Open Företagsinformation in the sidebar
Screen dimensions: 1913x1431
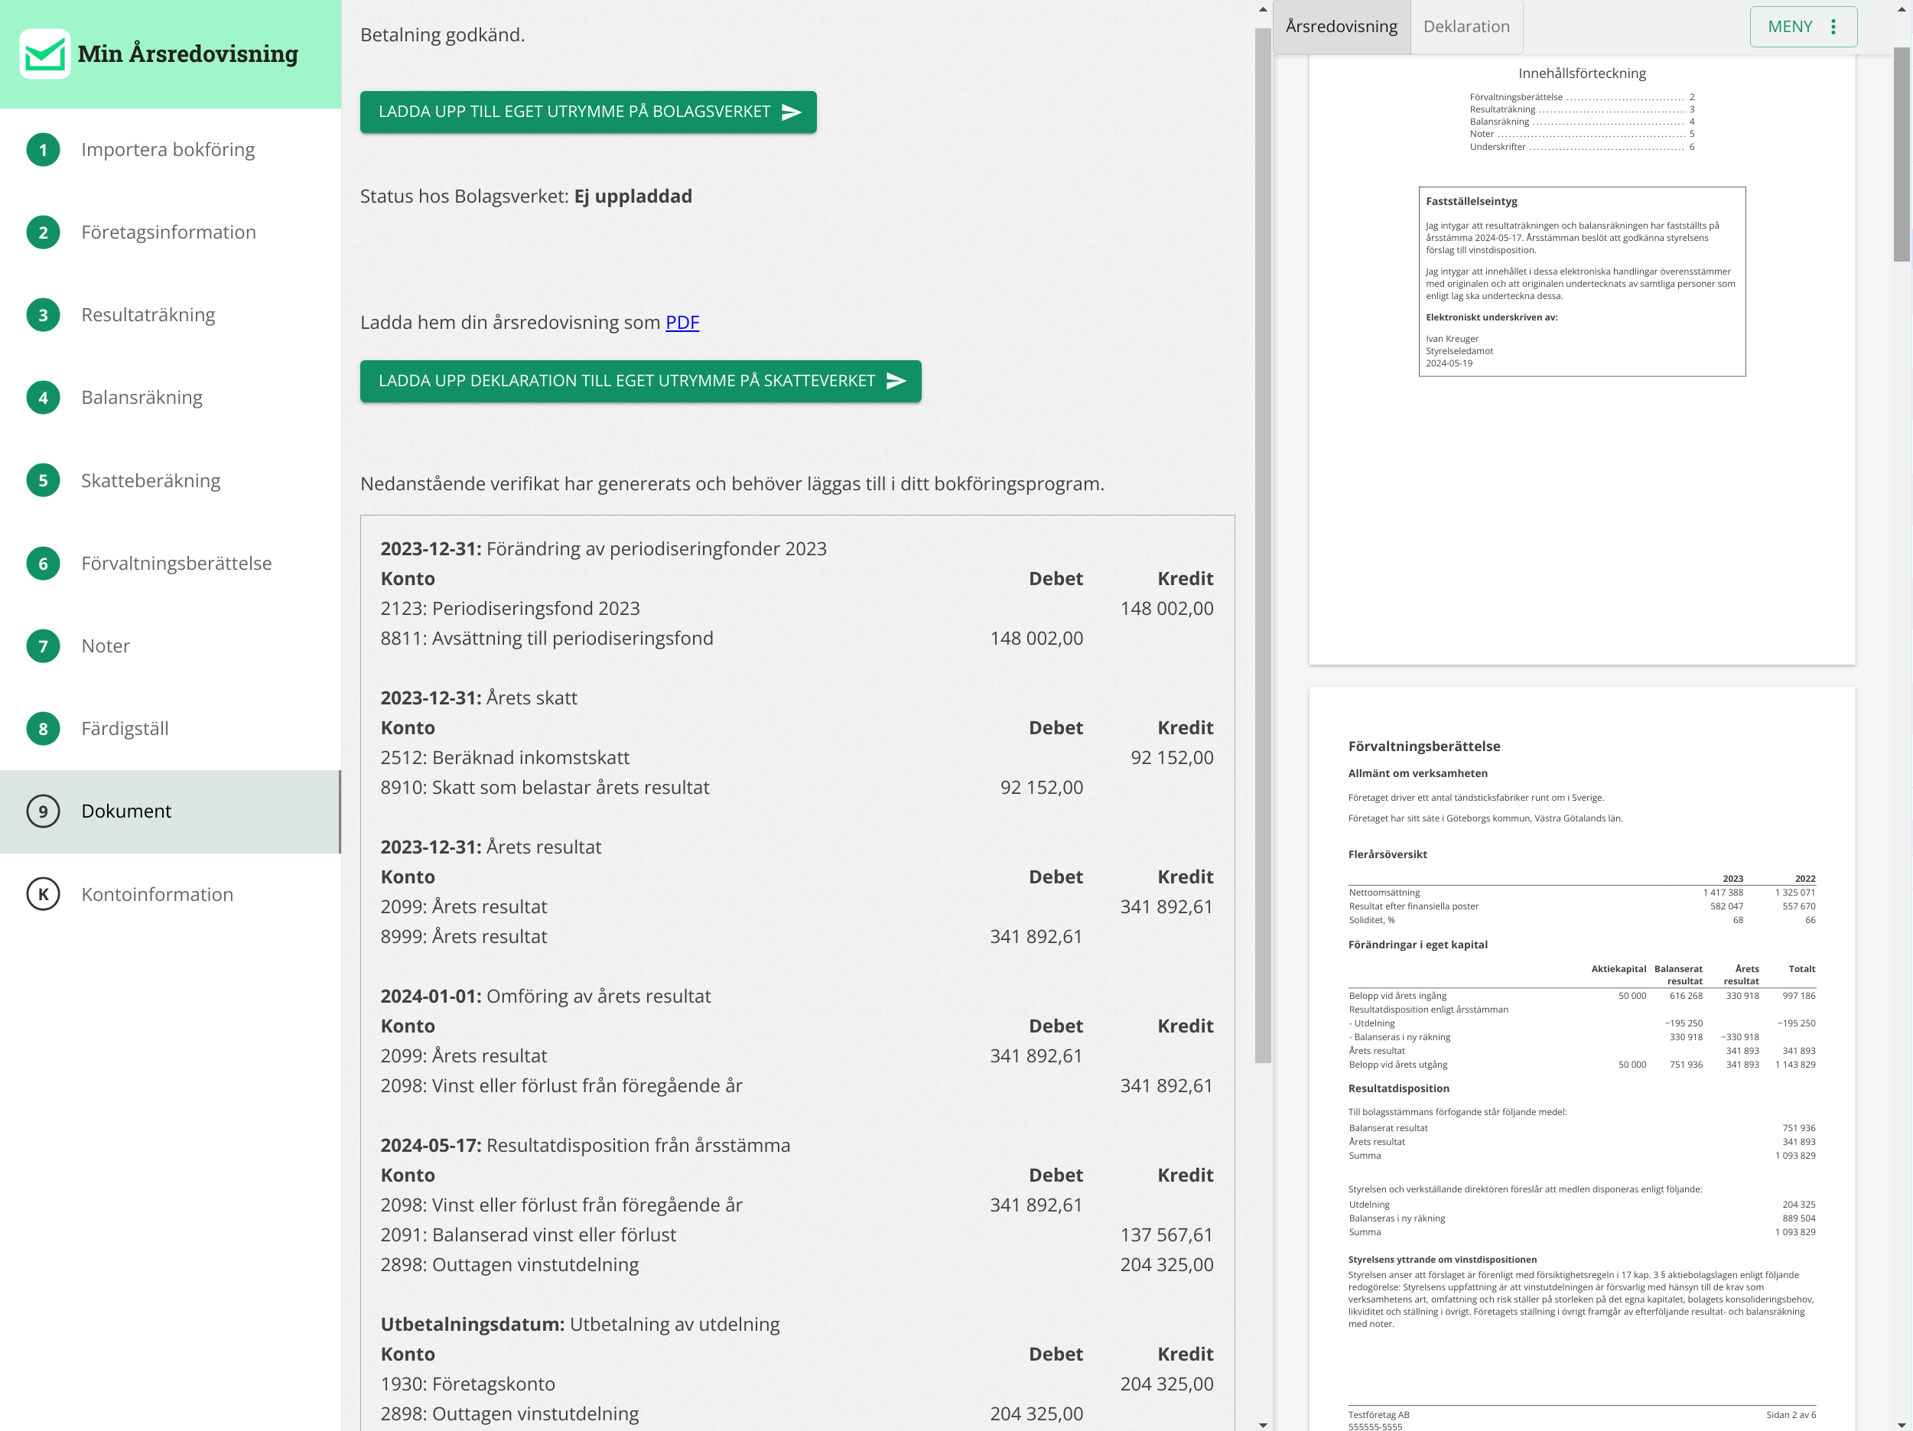(168, 232)
